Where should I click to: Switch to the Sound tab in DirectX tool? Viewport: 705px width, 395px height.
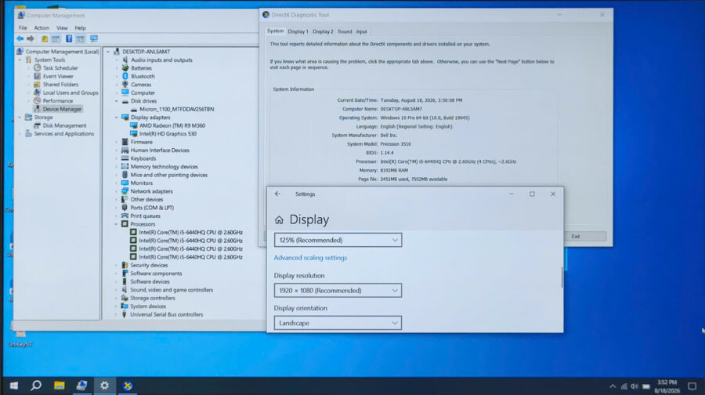click(x=345, y=31)
